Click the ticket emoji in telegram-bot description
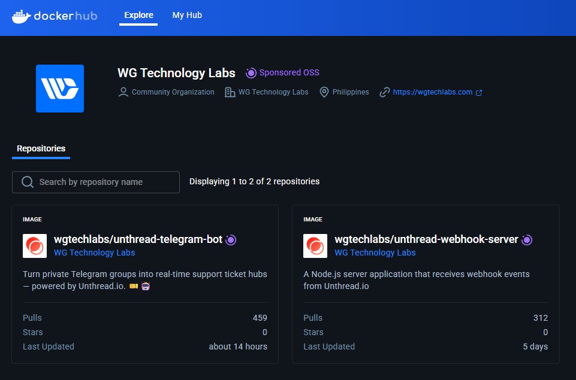The height and width of the screenshot is (380, 576). [134, 286]
